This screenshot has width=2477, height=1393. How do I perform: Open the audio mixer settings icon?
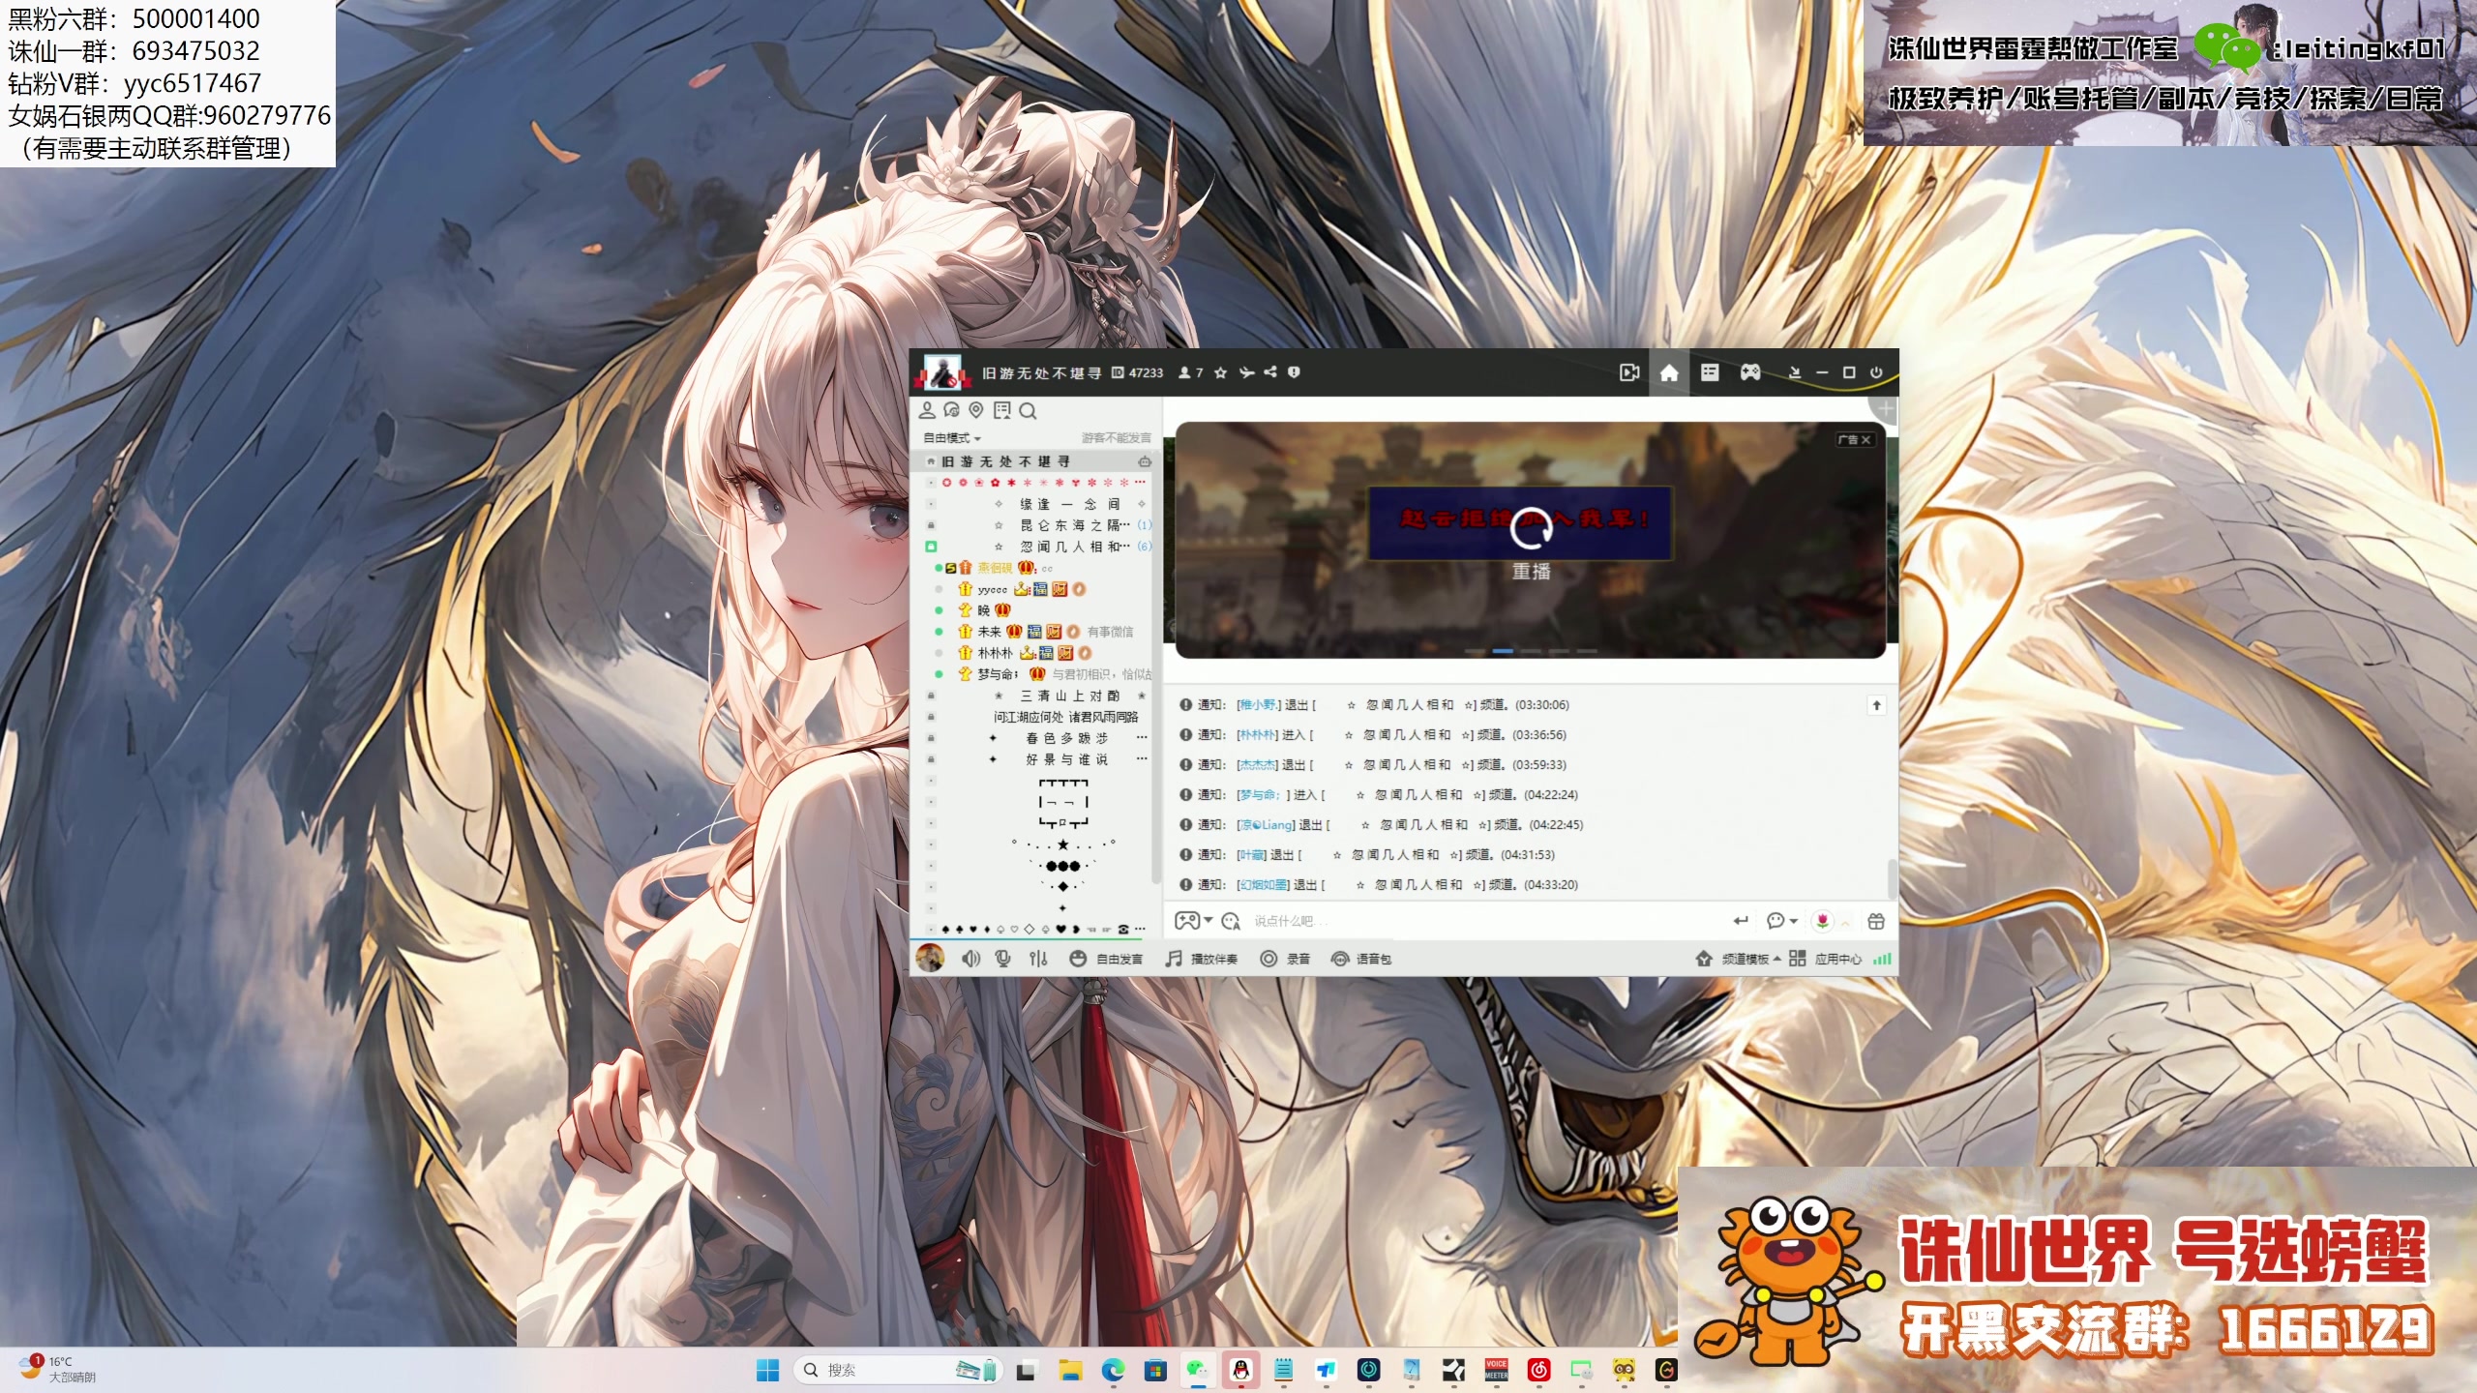[1038, 959]
